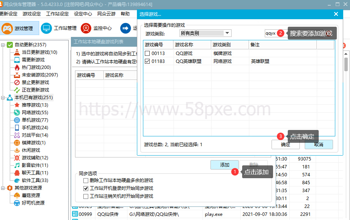This screenshot has height=220, width=350.
Task: Sort by the 游戏类别 column header
Action: point(230,45)
